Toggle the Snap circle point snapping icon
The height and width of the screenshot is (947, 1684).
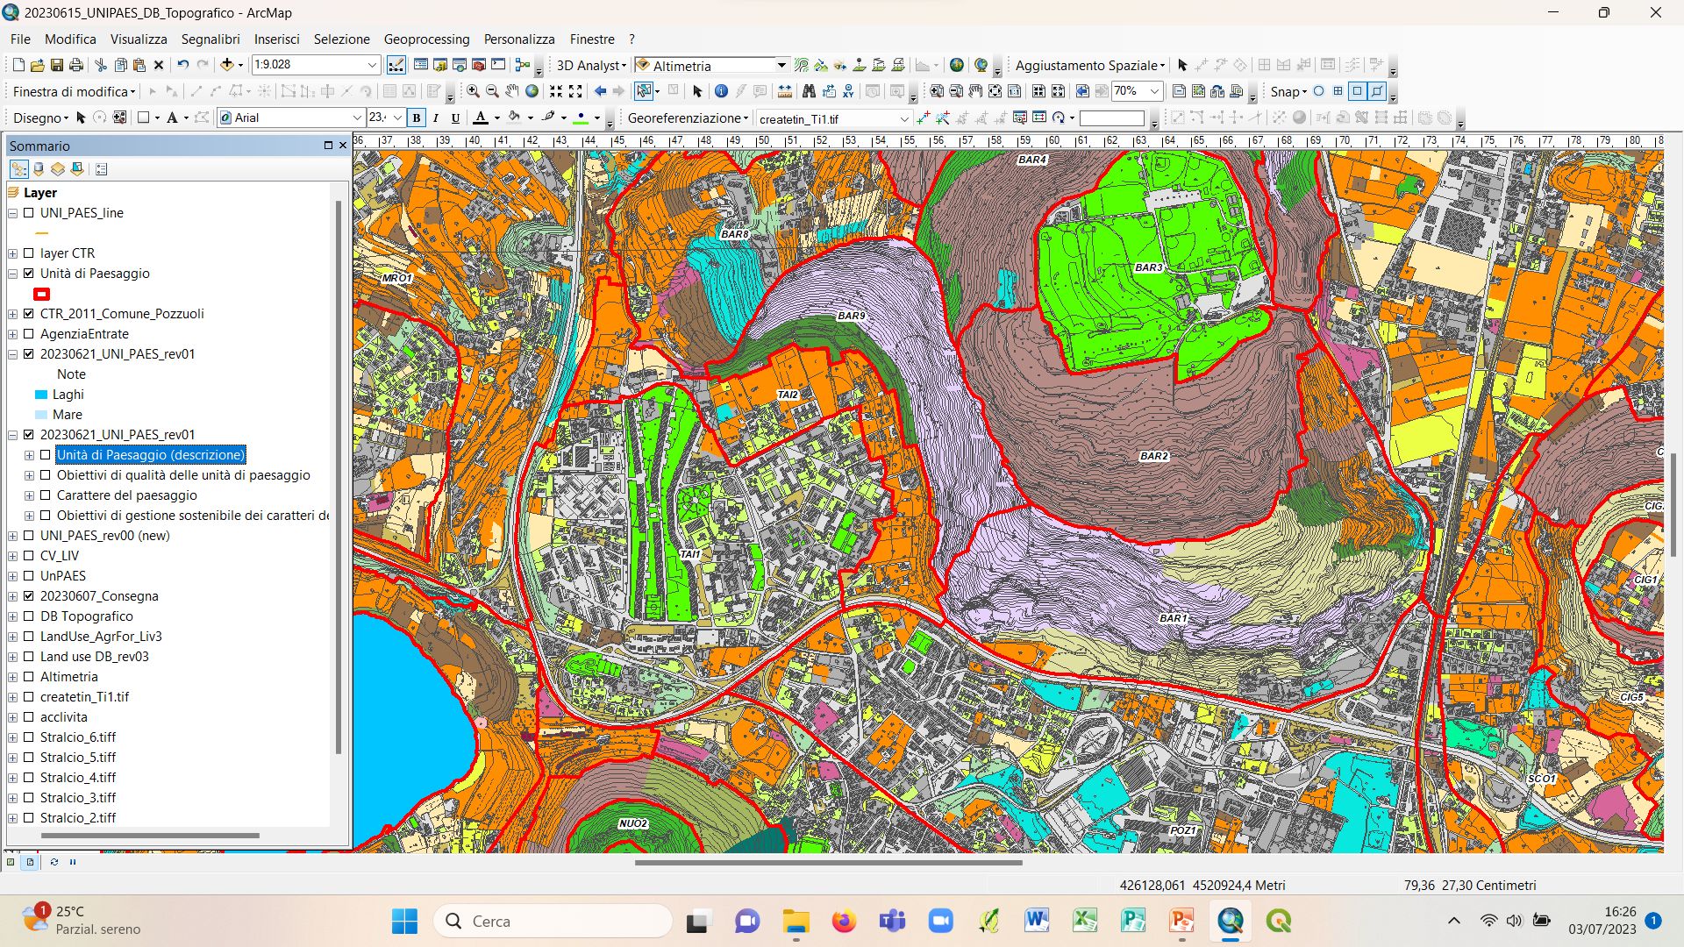1318,91
